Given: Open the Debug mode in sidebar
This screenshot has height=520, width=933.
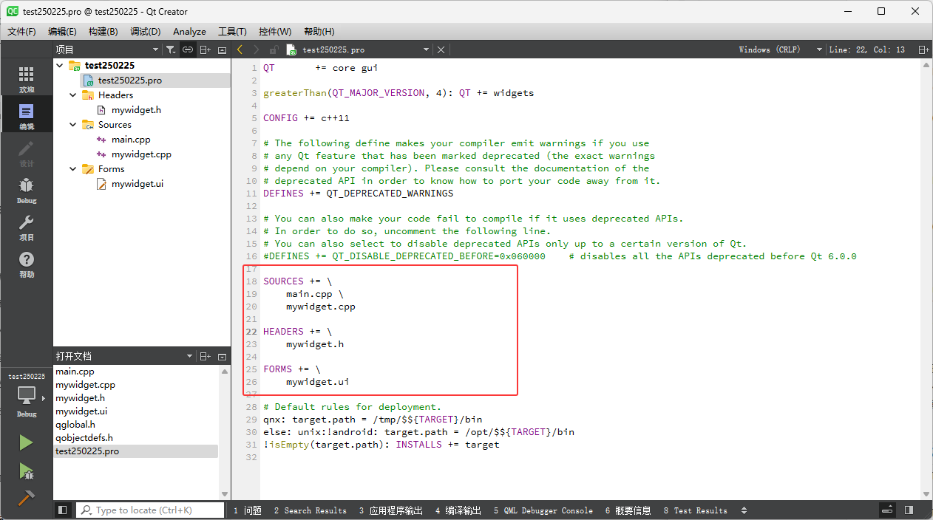Looking at the screenshot, I should (26, 190).
